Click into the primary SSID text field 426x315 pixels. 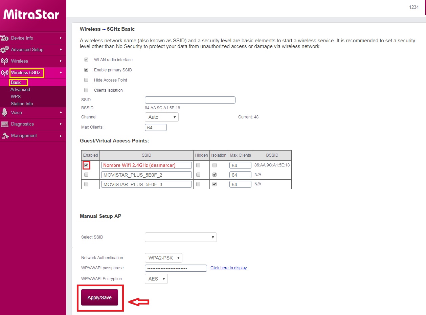pyautogui.click(x=190, y=100)
